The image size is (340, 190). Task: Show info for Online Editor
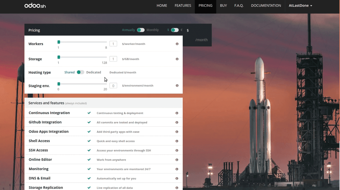pyautogui.click(x=177, y=160)
